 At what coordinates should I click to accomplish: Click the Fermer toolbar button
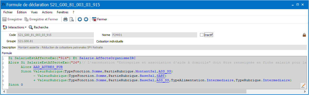[100, 19]
